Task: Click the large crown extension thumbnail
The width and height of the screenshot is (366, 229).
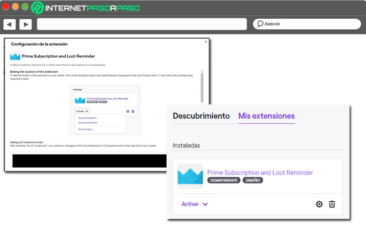Action: (190, 176)
